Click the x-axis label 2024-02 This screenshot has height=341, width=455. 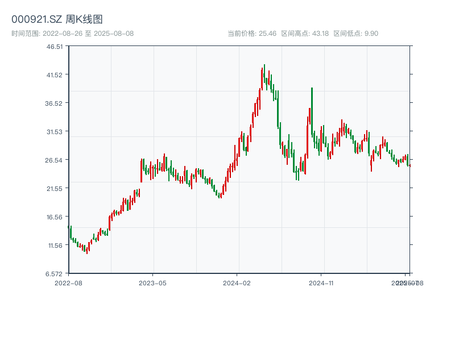coord(237,283)
